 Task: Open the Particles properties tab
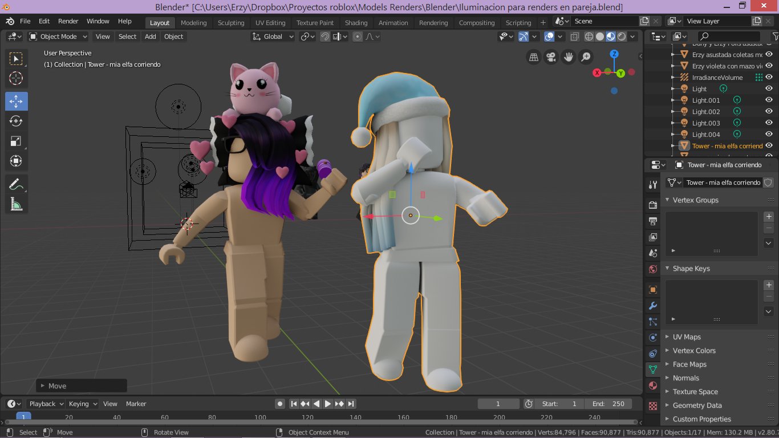pyautogui.click(x=653, y=322)
